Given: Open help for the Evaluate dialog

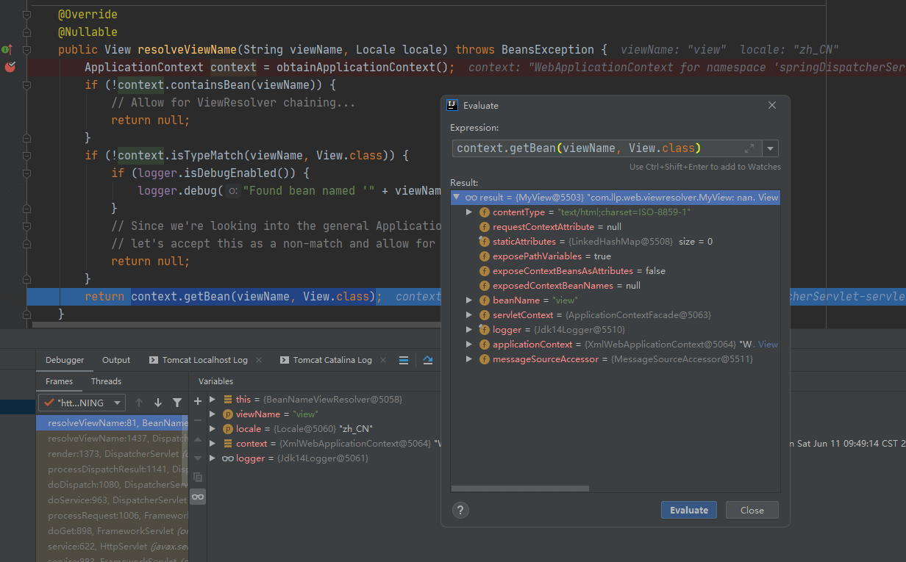Looking at the screenshot, I should [460, 510].
